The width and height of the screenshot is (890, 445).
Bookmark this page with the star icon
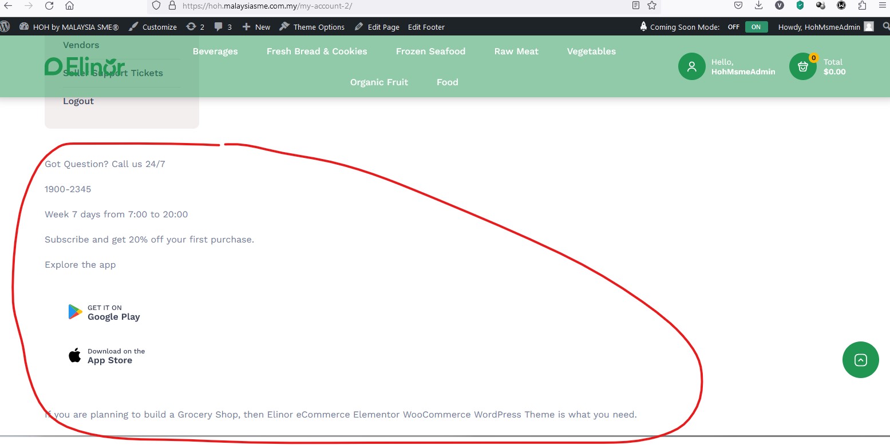point(652,5)
